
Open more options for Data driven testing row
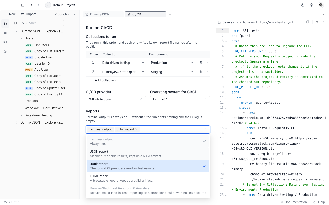click(x=207, y=63)
